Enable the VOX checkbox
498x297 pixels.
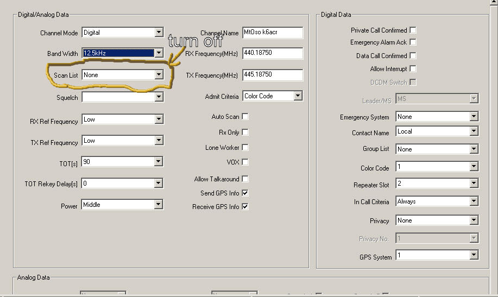pyautogui.click(x=245, y=162)
